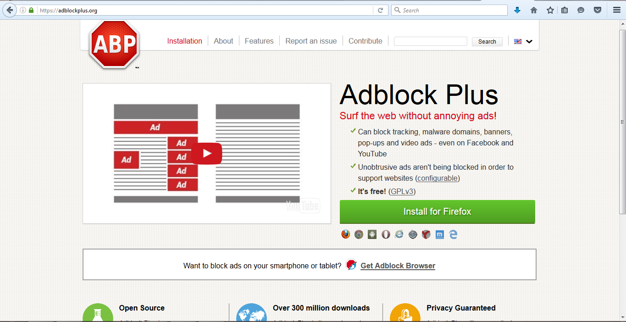This screenshot has height=322, width=626.
Task: Open the Firefox downloads arrow
Action: point(517,10)
